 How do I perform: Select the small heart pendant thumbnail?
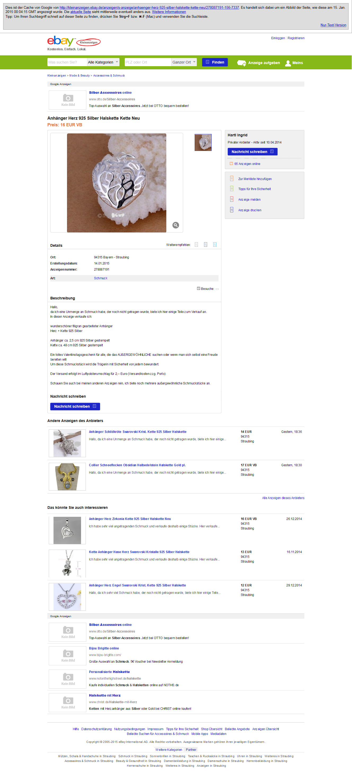point(203,142)
